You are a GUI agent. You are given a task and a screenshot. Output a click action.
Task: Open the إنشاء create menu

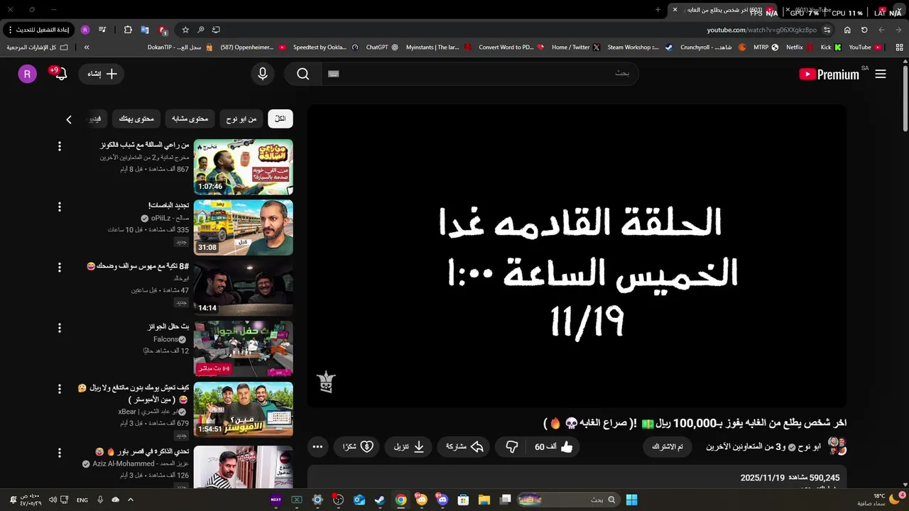coord(102,74)
